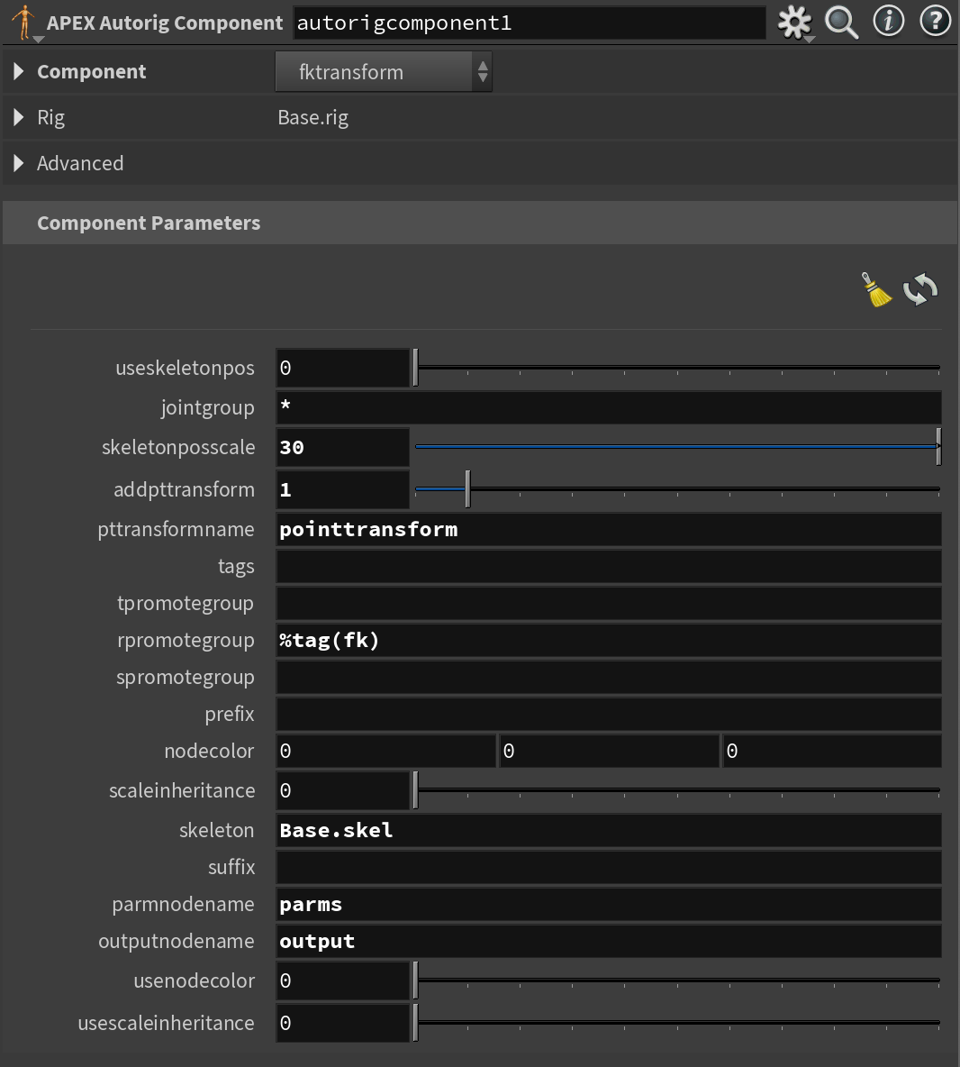Open the fktransform component dropdown
Viewport: 960px width, 1067px height.
pos(374,70)
